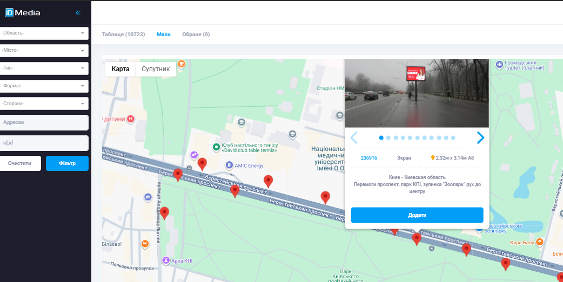The height and width of the screenshot is (282, 563).
Task: Select the second carousel dot
Action: 388,137
